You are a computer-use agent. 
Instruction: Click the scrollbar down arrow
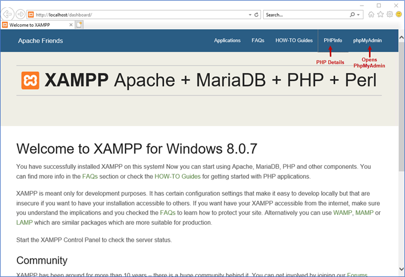[402, 269]
